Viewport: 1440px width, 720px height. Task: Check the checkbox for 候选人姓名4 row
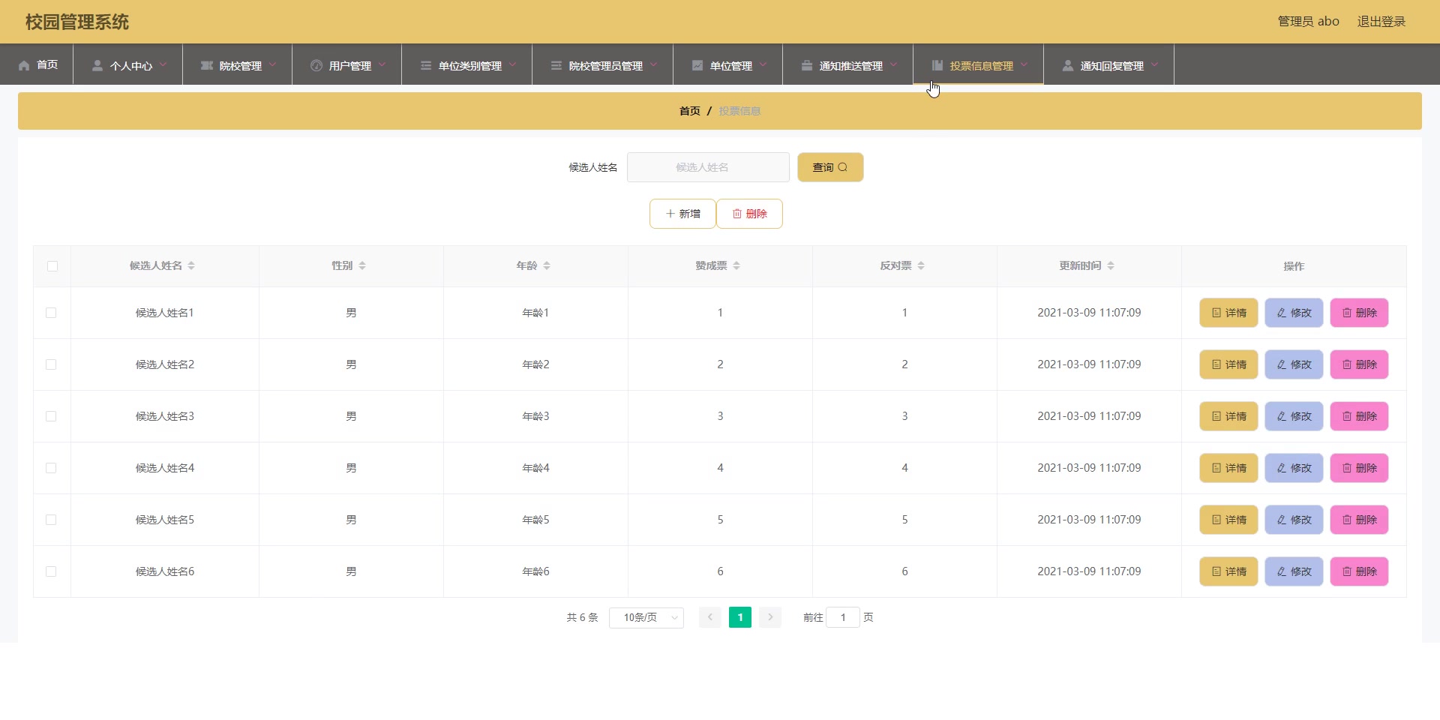click(51, 468)
